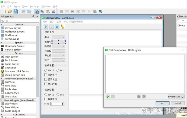
Task: Select the Edit Widgets mode icon
Action: [x=37, y=11]
